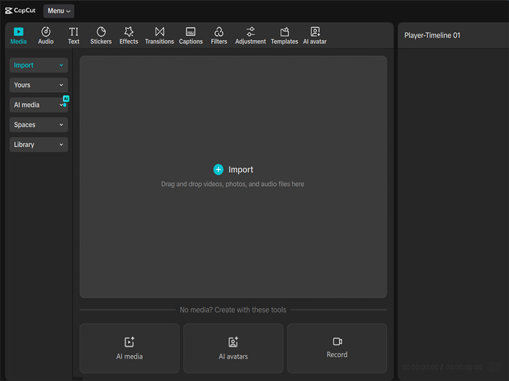Screen dimensions: 509x381
Task: Click the Import text in drop area
Action: pos(241,170)
